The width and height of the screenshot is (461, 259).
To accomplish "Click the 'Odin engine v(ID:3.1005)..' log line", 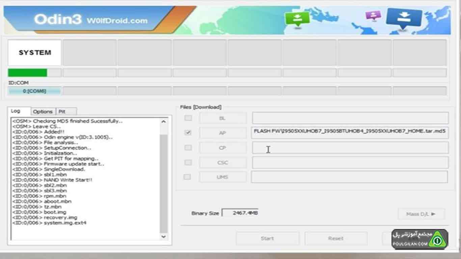I will pyautogui.click(x=62, y=137).
